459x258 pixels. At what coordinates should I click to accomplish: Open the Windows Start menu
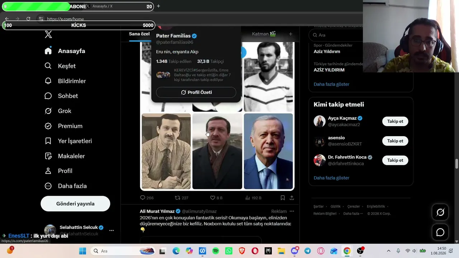tap(82, 251)
